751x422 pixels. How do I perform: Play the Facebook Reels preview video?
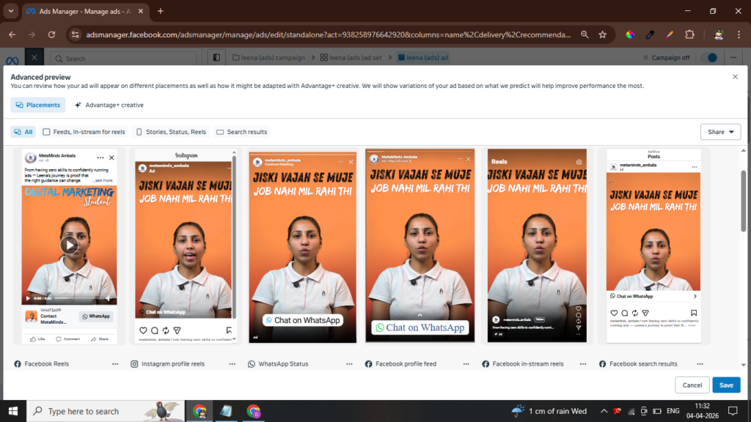click(69, 245)
